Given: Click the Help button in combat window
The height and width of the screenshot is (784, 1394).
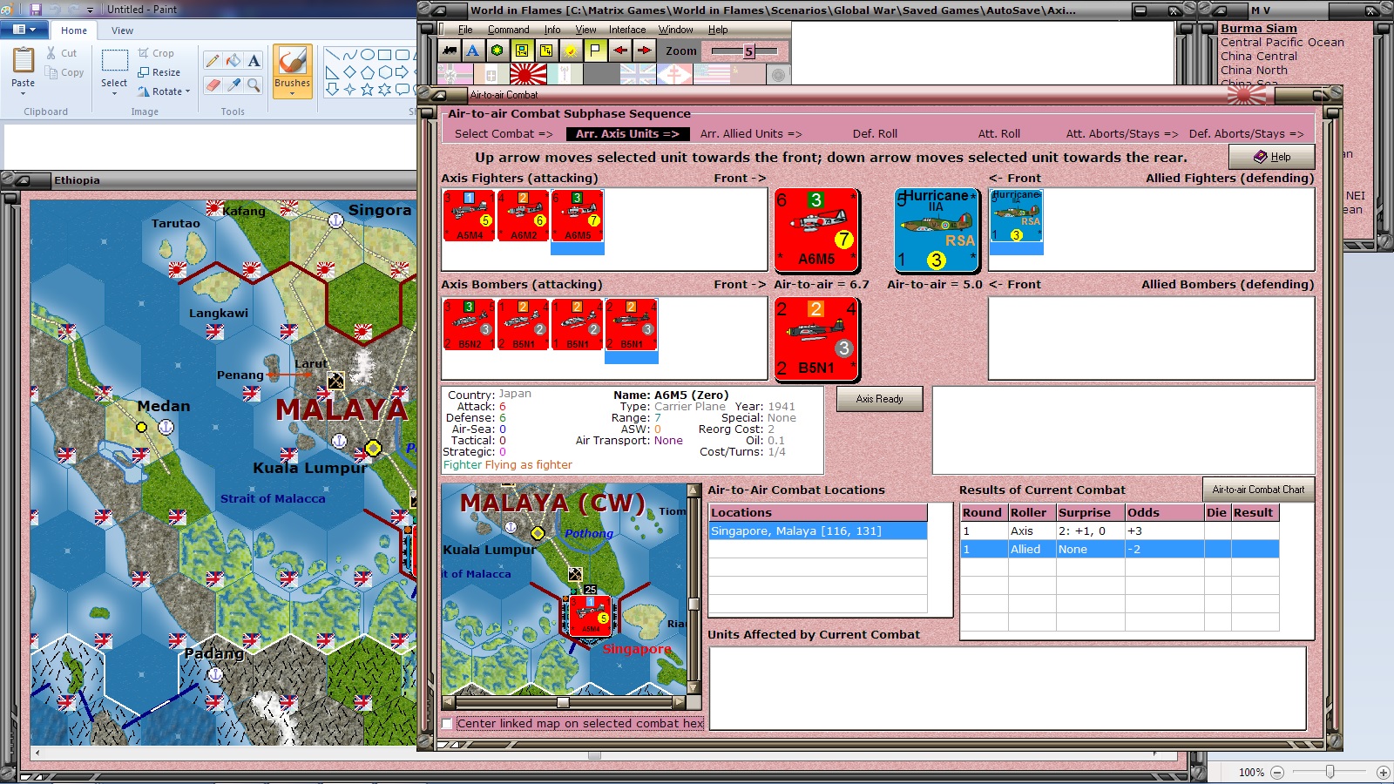Looking at the screenshot, I should pyautogui.click(x=1272, y=157).
